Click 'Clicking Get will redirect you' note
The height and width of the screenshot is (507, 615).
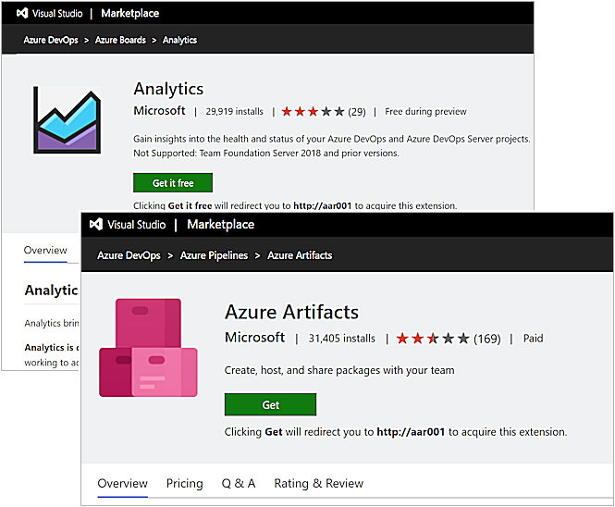click(396, 432)
